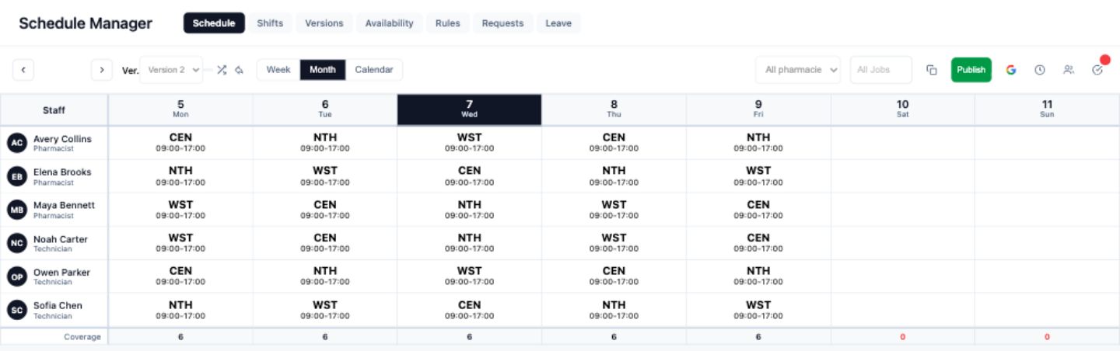Click the Coverage row label

click(x=82, y=337)
